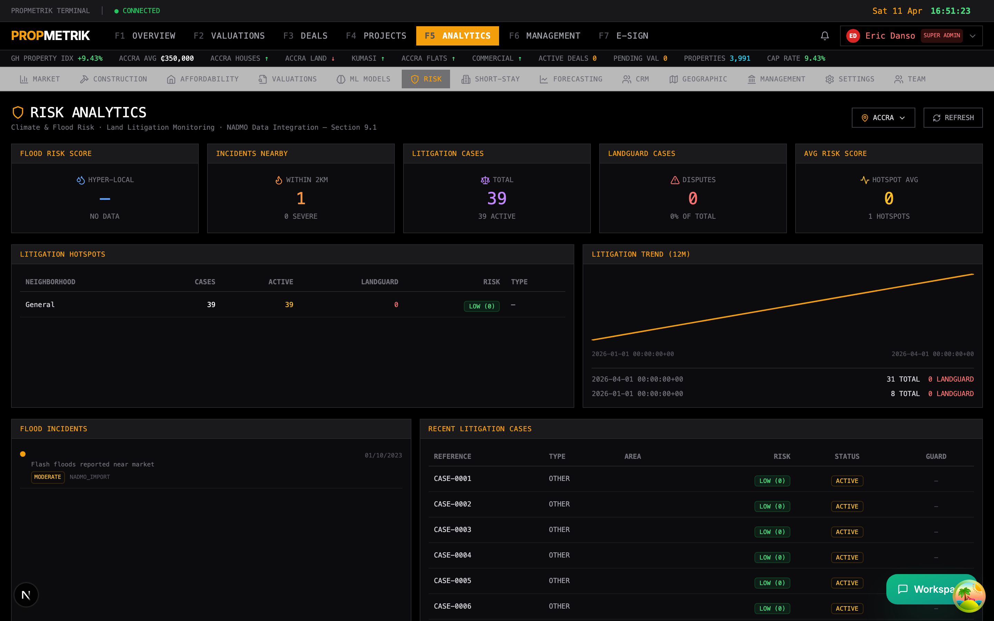Click the Refresh button
This screenshot has width=994, height=621.
(x=953, y=118)
